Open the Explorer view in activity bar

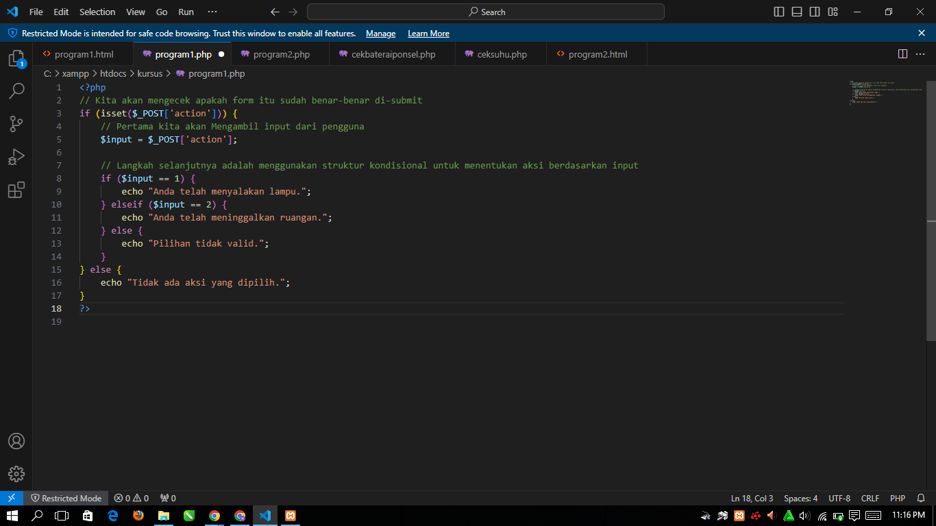(16, 59)
